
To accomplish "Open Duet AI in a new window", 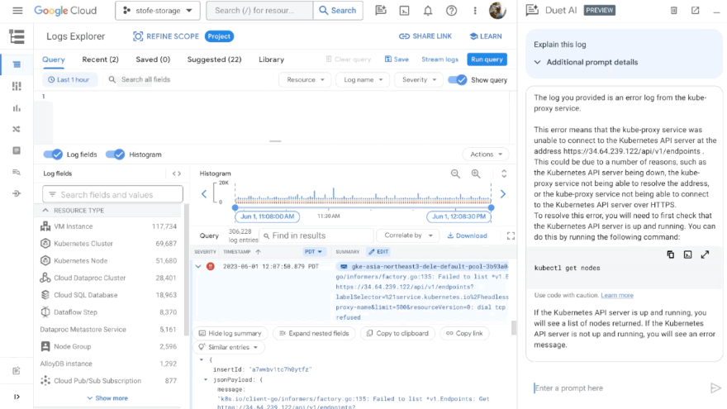I will coord(695,10).
